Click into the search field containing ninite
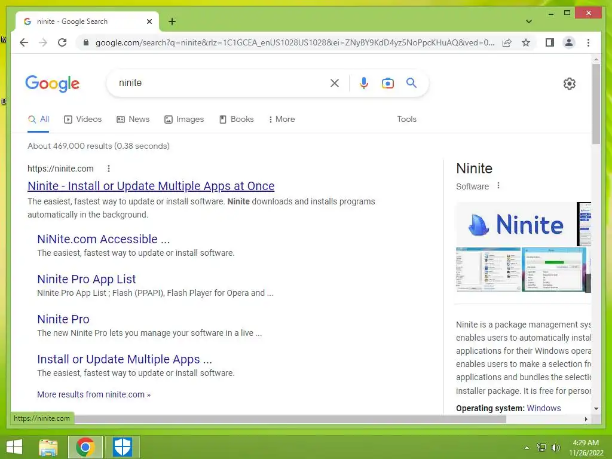Screen dimensions: 612x459 (x=222, y=82)
